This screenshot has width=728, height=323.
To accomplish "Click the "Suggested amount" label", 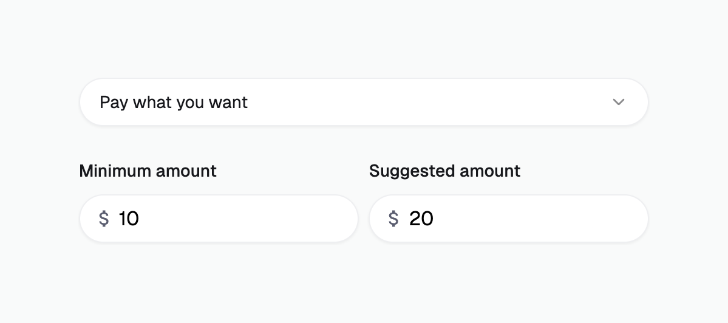I will coord(444,171).
